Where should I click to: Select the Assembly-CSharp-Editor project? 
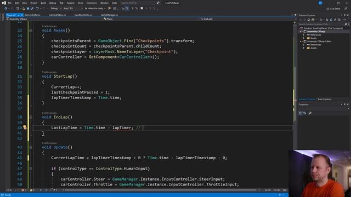[319, 42]
